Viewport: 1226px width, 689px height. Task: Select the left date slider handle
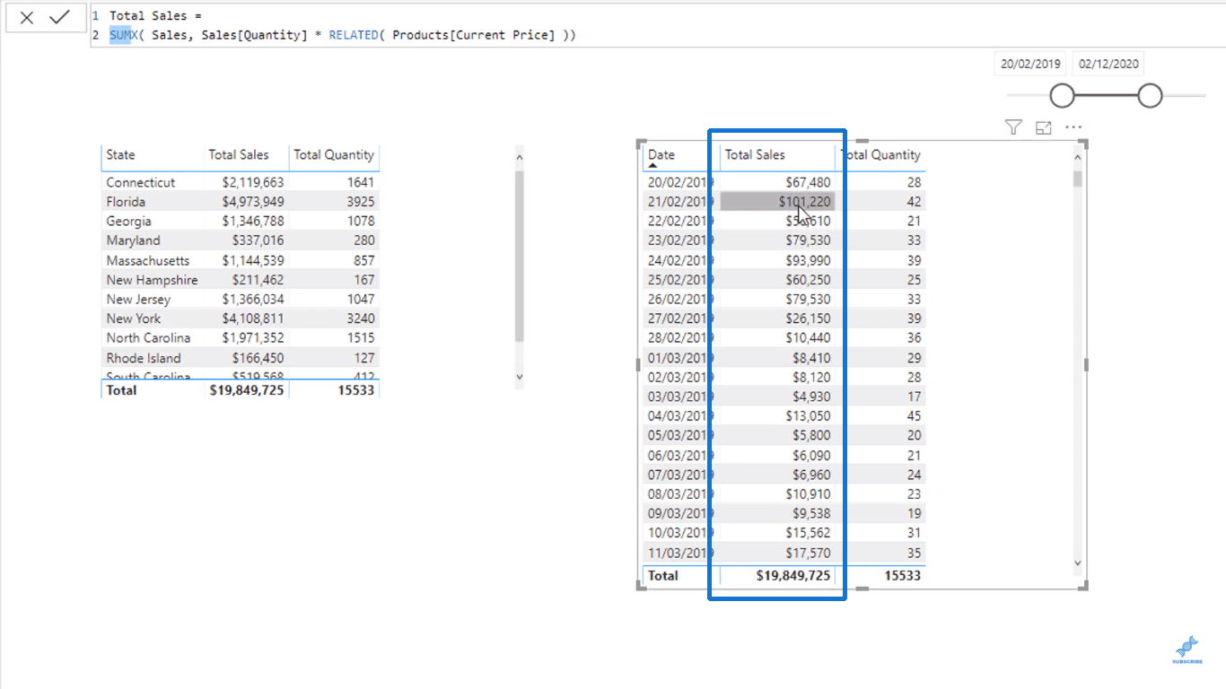point(1062,95)
